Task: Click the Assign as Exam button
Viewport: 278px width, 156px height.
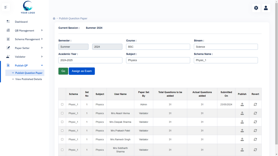Action: click(82, 71)
